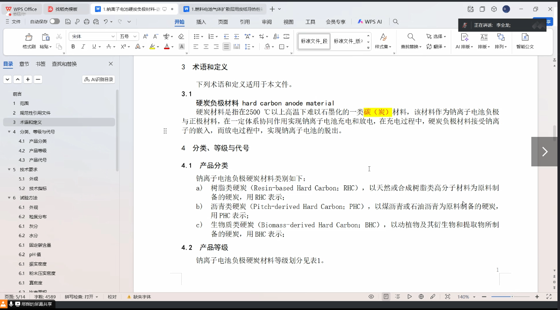Click the italic formatting icon

(x=83, y=47)
